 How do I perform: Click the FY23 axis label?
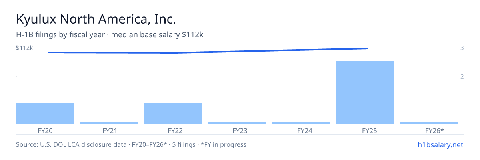coord(237,130)
